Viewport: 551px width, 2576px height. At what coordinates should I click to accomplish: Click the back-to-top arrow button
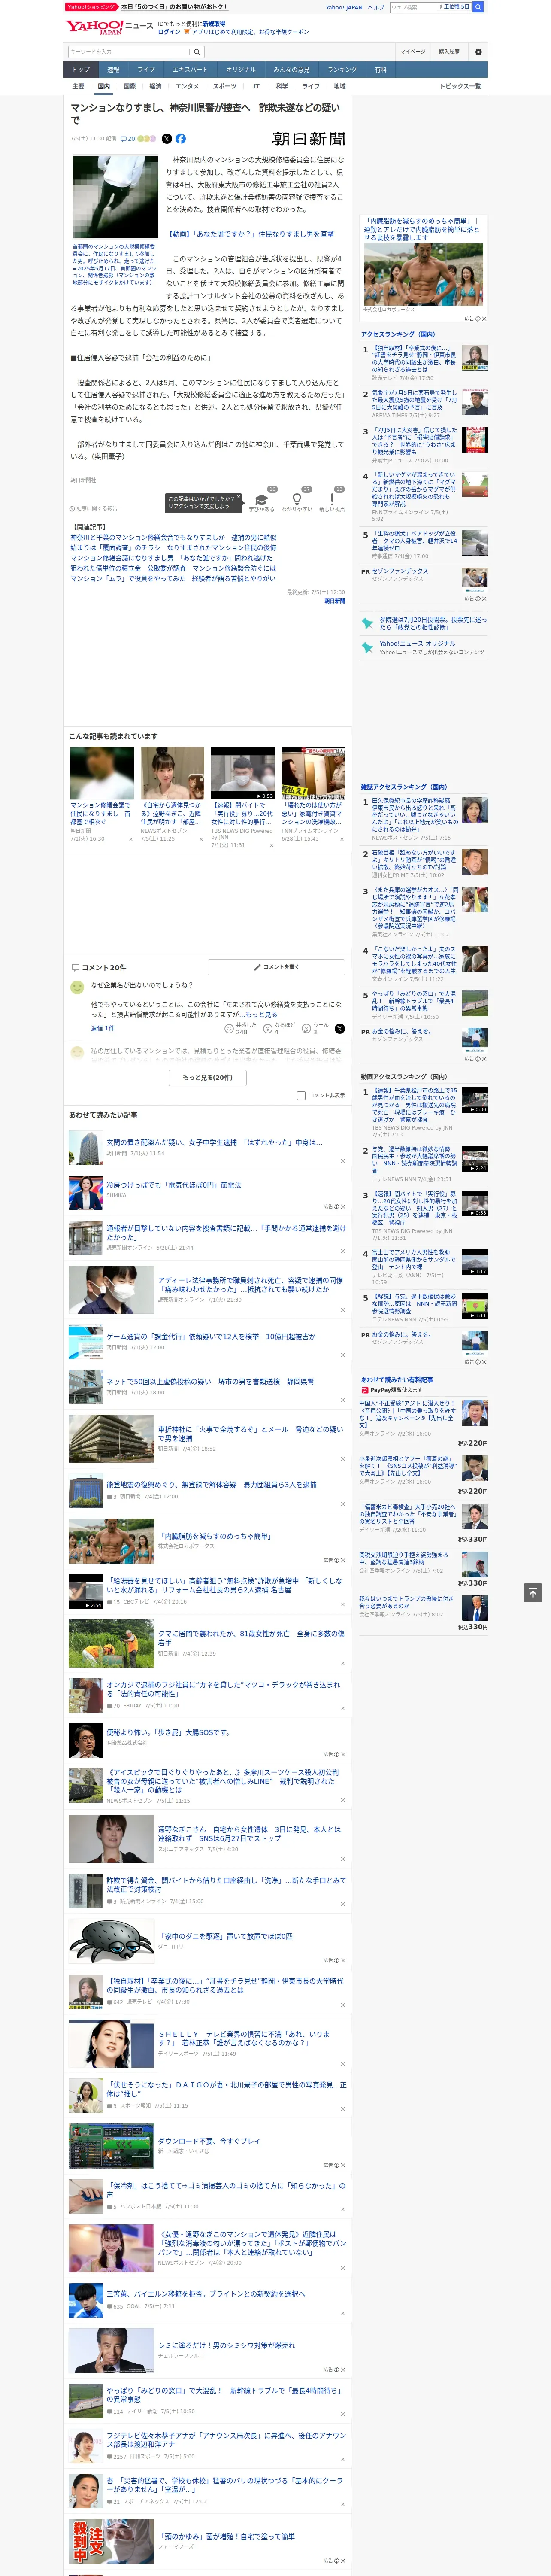(x=533, y=1592)
